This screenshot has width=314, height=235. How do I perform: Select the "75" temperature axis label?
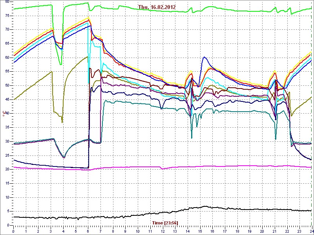coord(7,16)
